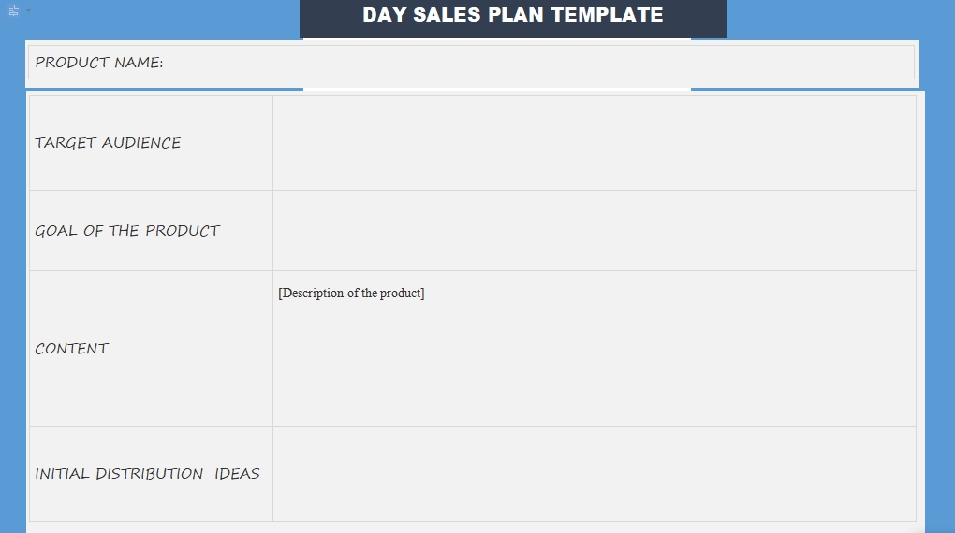Select the word "PRODUCT" in the goal row label
The height and width of the screenshot is (533, 955).
click(183, 231)
